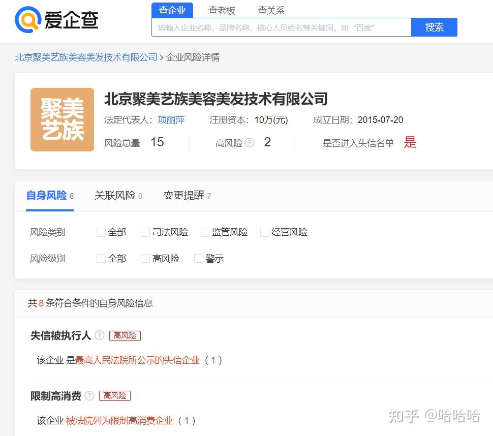
Task: Enable the 司法风险 checkbox
Action: (145, 232)
